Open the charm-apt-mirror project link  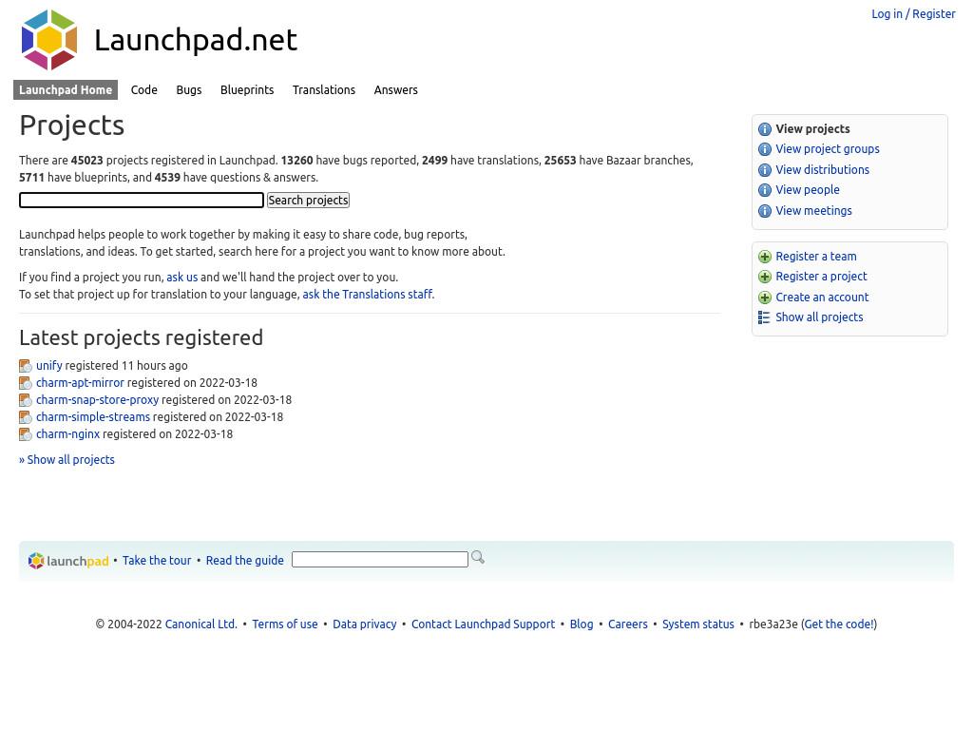pyautogui.click(x=80, y=383)
